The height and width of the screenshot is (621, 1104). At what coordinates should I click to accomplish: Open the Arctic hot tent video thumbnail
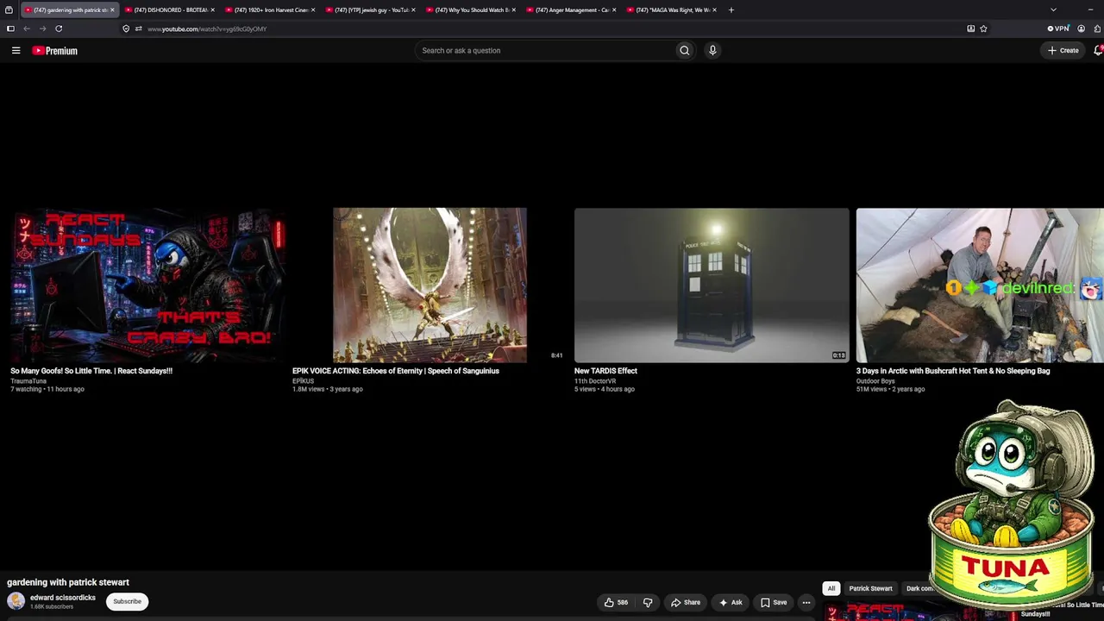[x=980, y=285]
